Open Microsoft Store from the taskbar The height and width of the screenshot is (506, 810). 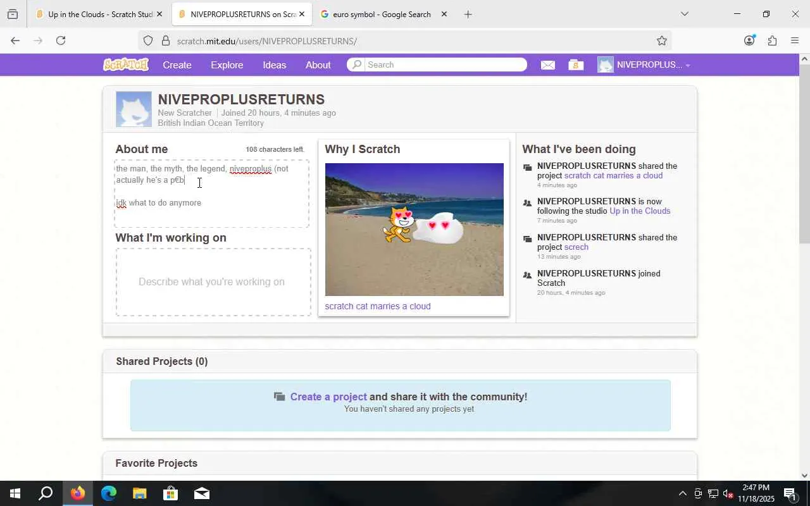(170, 493)
